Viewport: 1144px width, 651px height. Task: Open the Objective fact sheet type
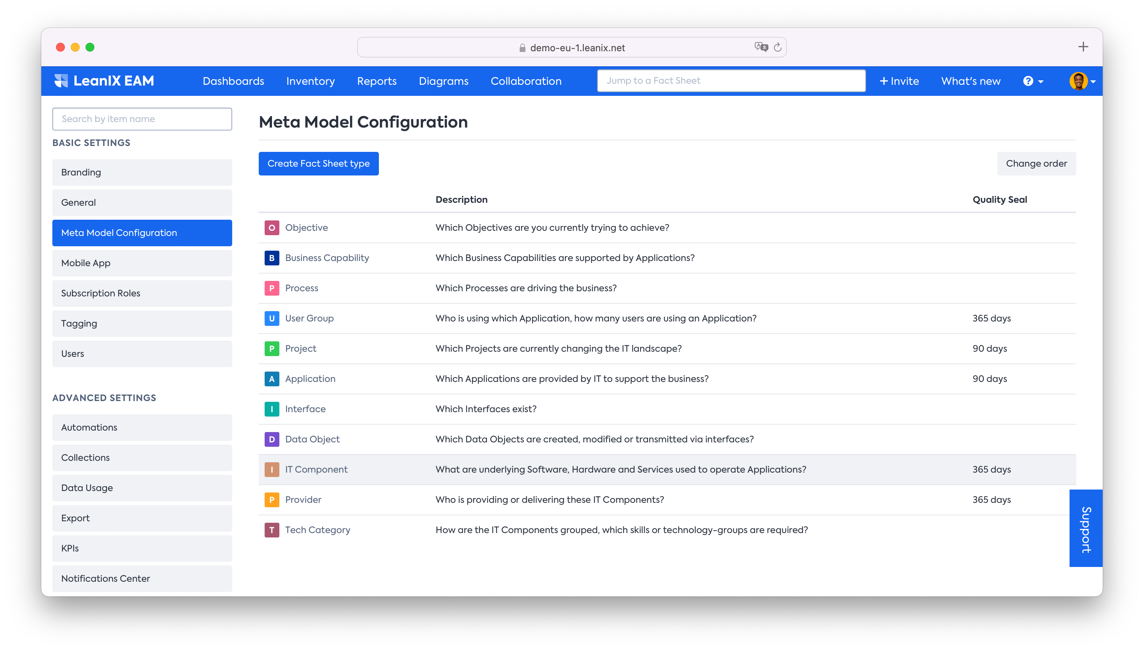tap(306, 227)
